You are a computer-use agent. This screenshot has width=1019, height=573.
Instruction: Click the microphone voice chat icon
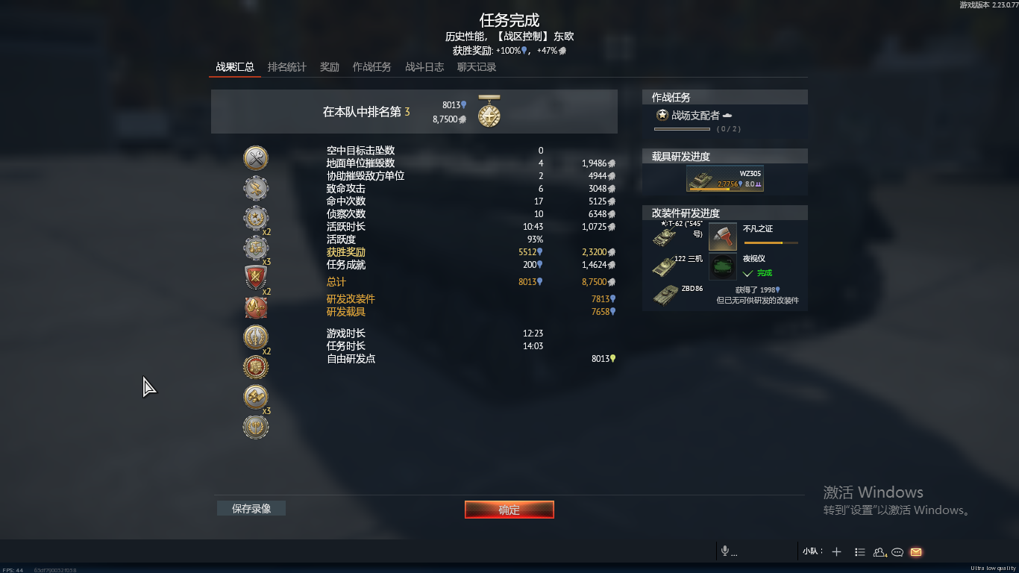[x=724, y=551]
